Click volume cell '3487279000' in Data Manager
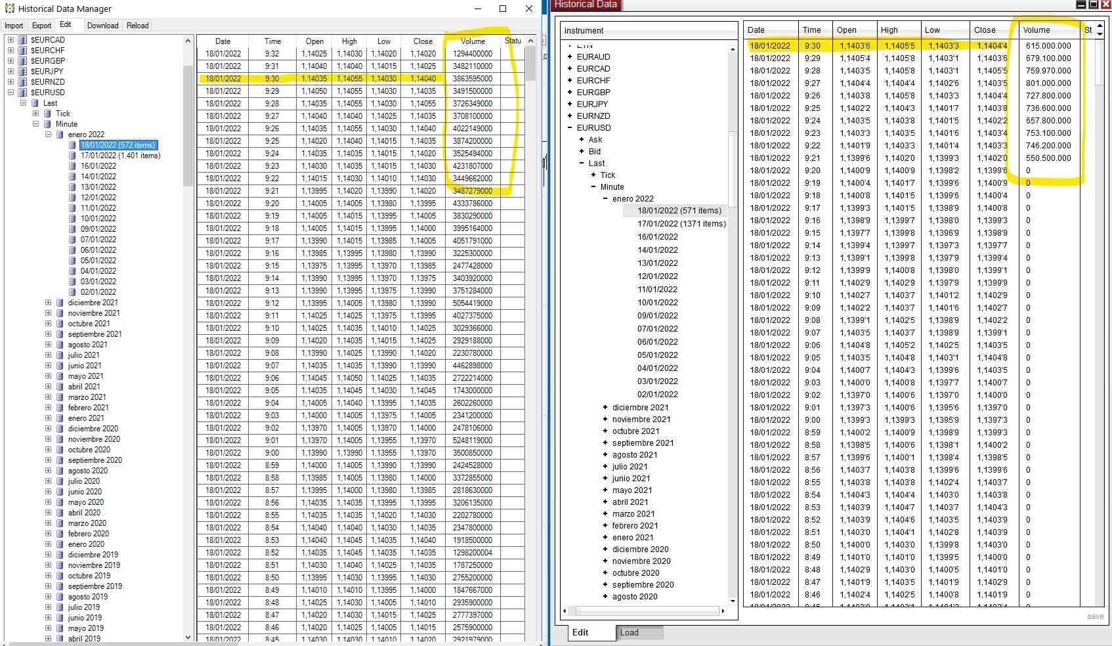The image size is (1112, 646). click(x=473, y=191)
